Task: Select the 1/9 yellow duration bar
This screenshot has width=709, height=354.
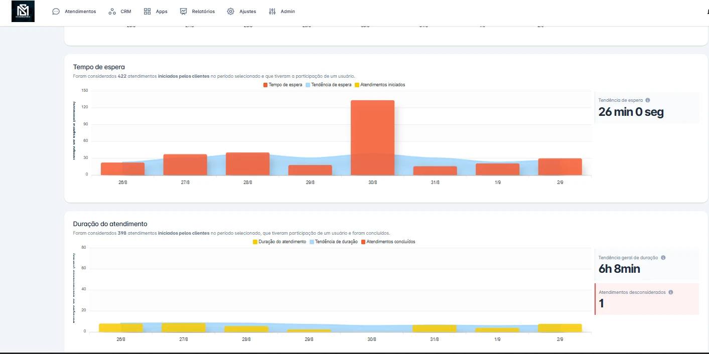Action: point(497,330)
